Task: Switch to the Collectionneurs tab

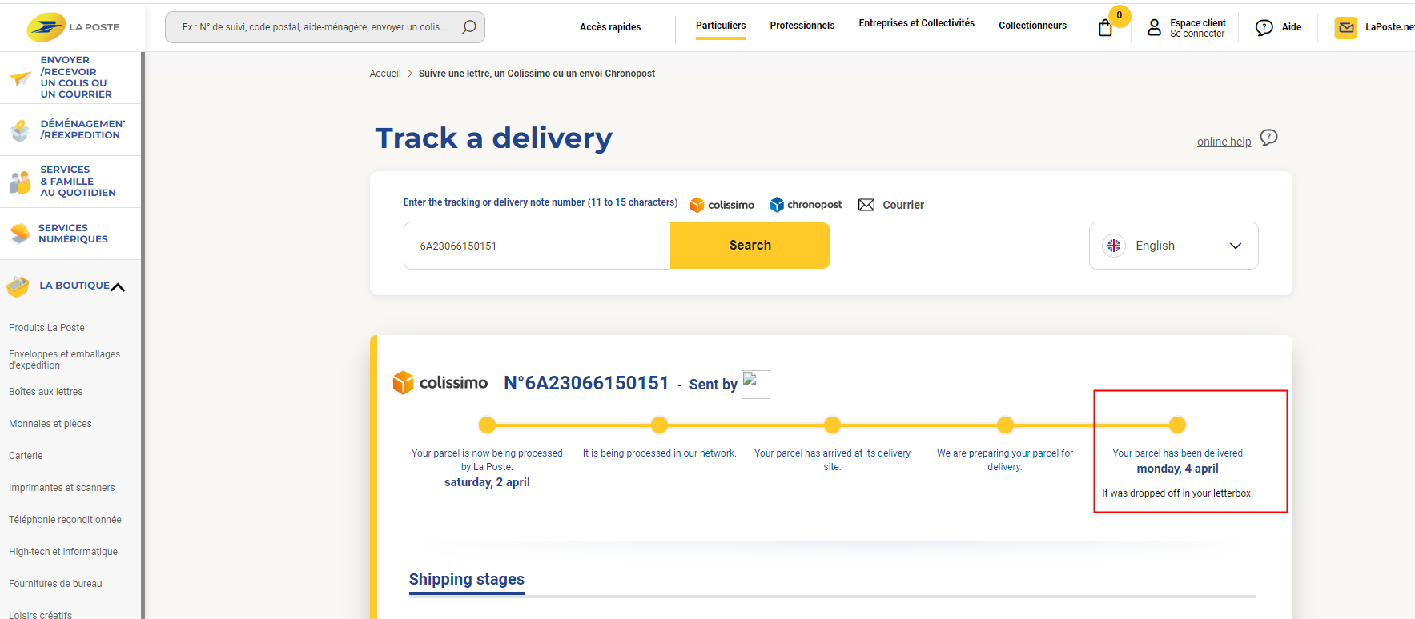Action: 1032,26
